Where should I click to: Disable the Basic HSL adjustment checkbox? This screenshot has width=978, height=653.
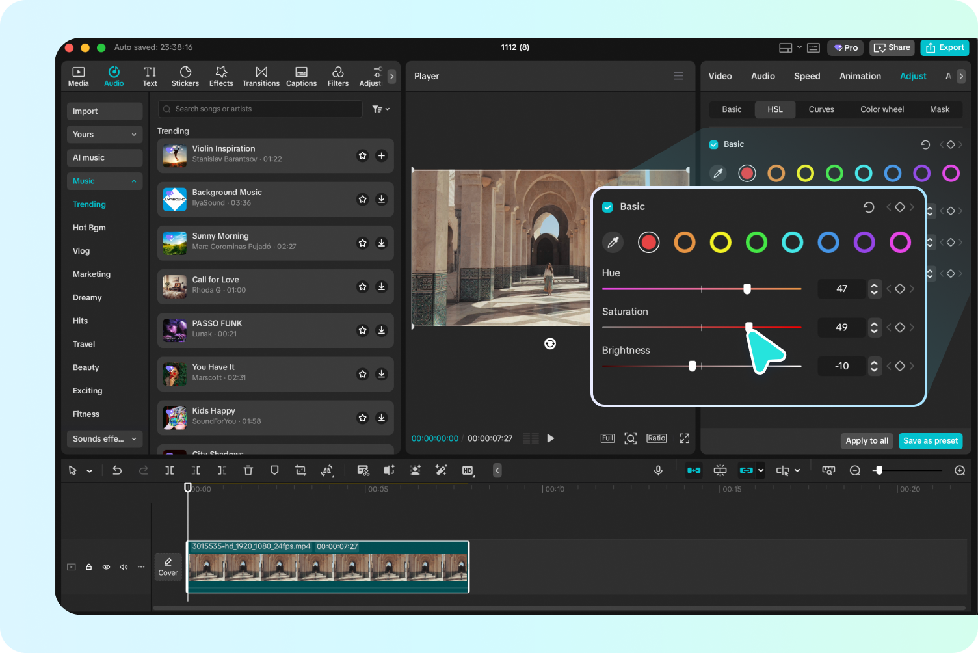[x=607, y=206]
